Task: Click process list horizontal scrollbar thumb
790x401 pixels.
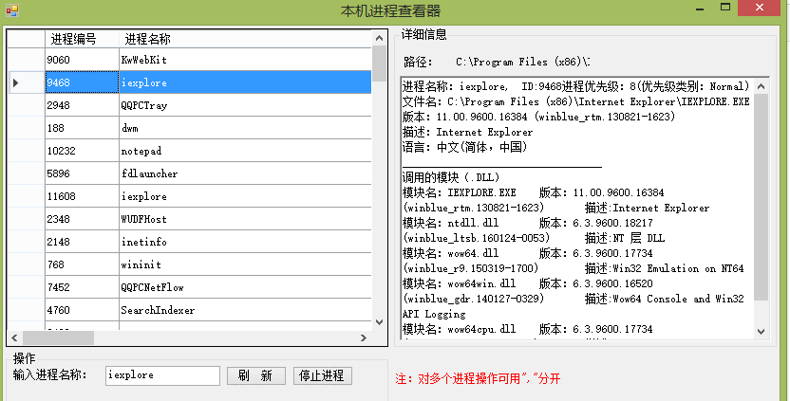Action: [59, 337]
